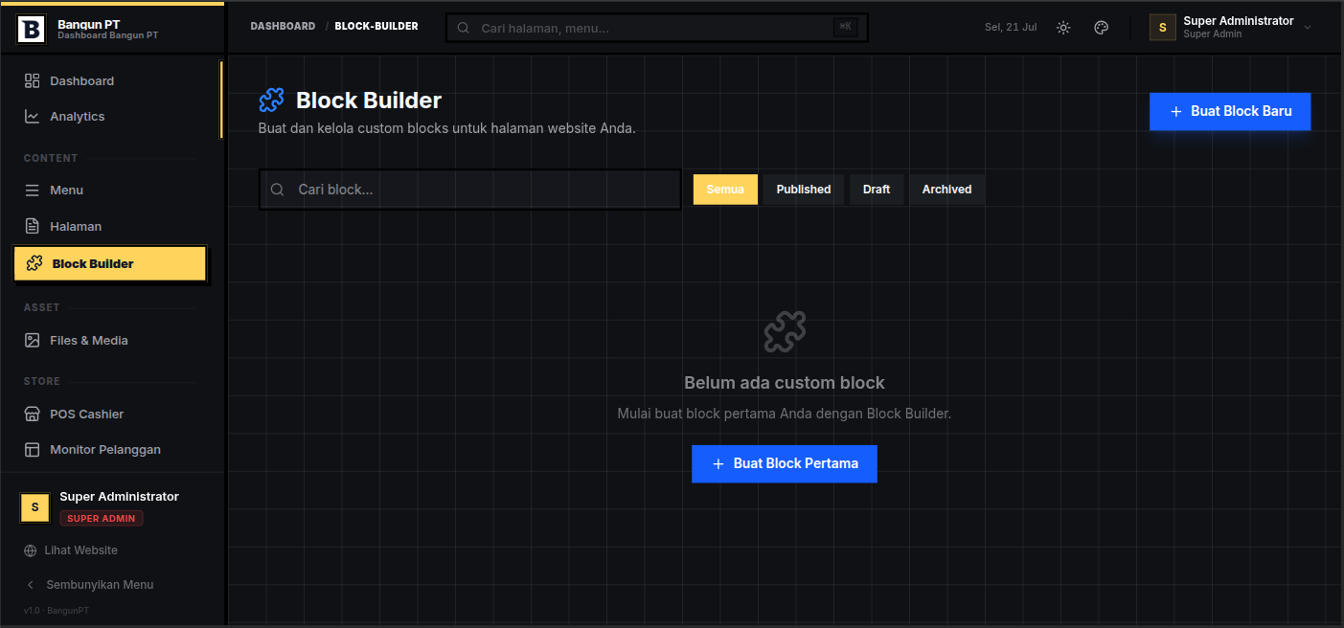This screenshot has width=1344, height=628.
Task: Click the Bangun PT logo icon
Action: click(32, 29)
